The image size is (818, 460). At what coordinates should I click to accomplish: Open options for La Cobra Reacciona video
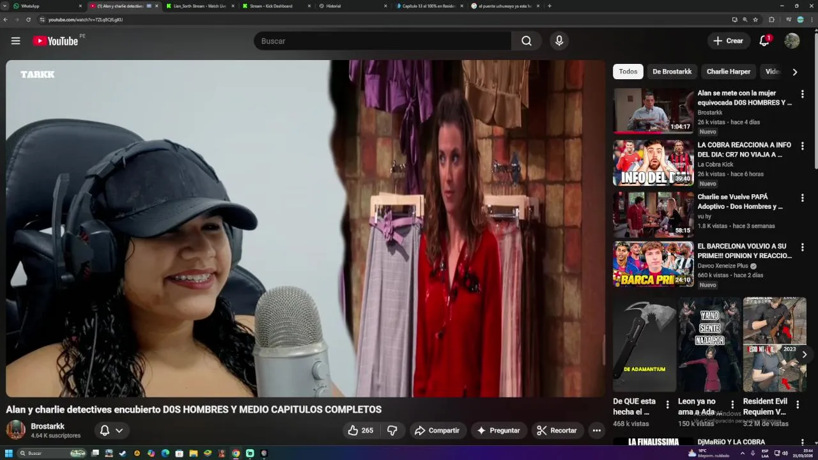(x=802, y=146)
